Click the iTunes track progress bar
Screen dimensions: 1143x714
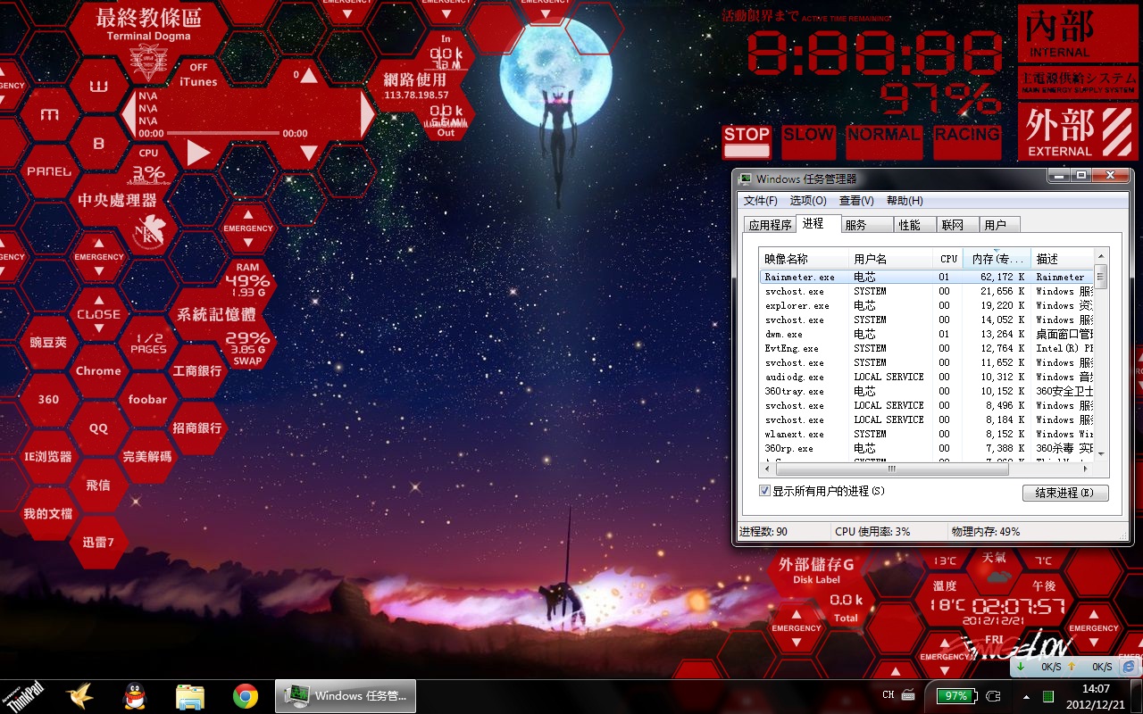tap(223, 133)
